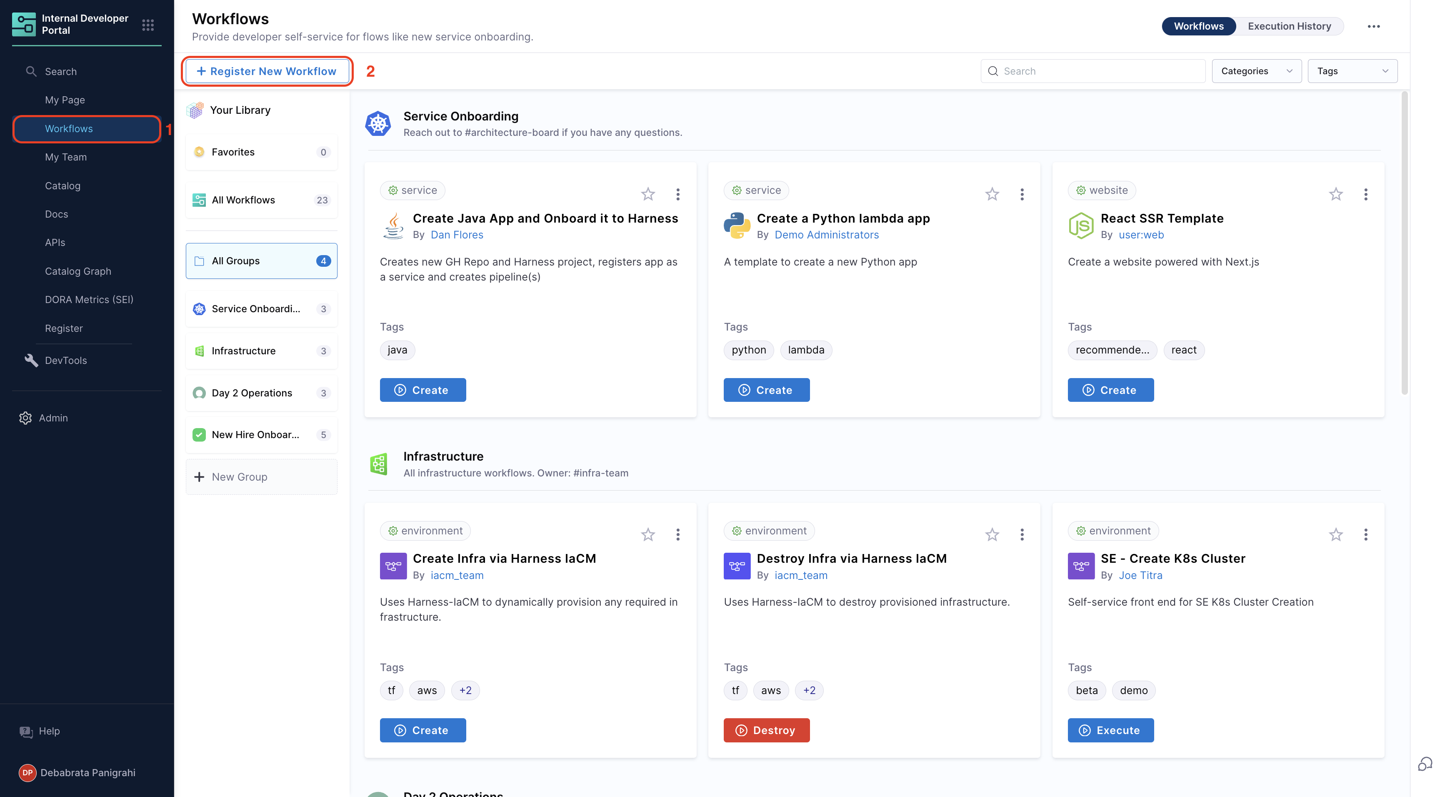Expand the Categories dropdown
Screen dimensions: 1440x797
point(1256,71)
